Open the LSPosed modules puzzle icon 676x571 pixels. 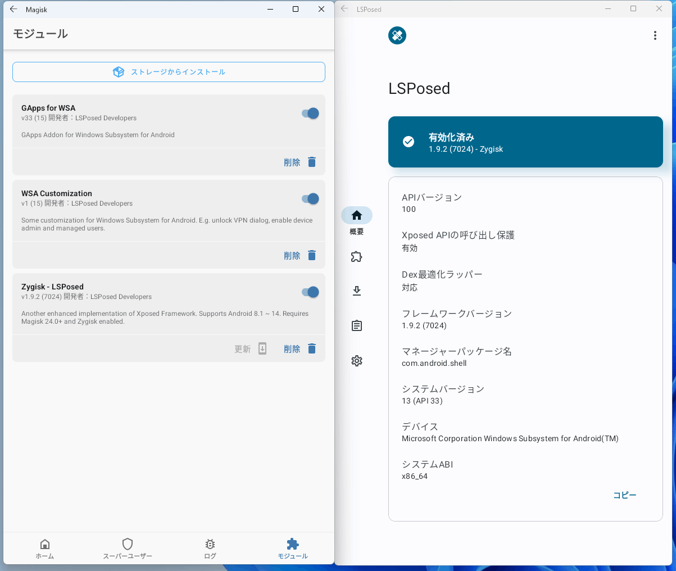pyautogui.click(x=357, y=257)
